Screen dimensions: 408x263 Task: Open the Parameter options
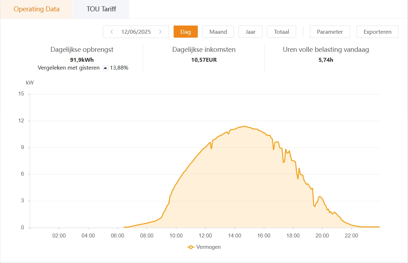330,32
